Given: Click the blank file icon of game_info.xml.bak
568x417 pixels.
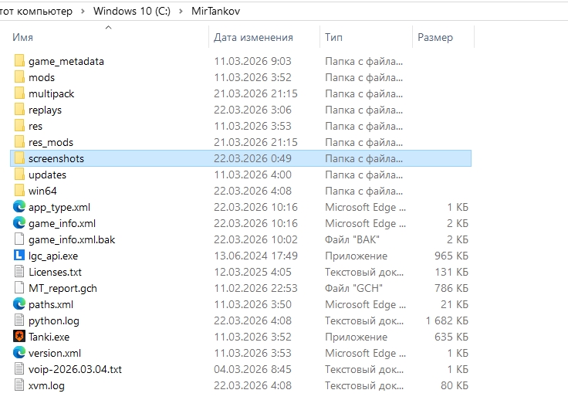Looking at the screenshot, I should [19, 239].
